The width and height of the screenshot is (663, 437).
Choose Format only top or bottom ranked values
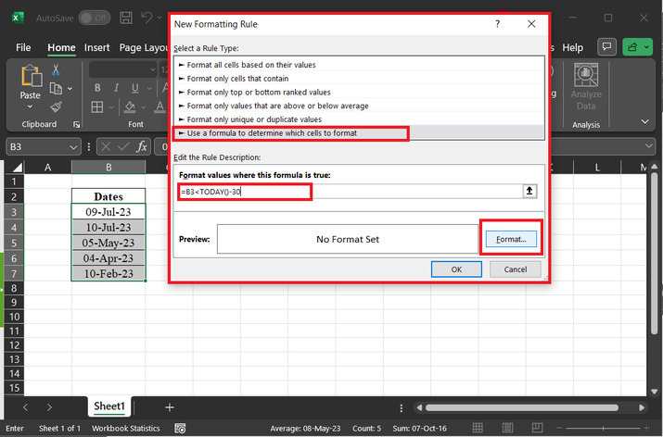click(x=359, y=92)
